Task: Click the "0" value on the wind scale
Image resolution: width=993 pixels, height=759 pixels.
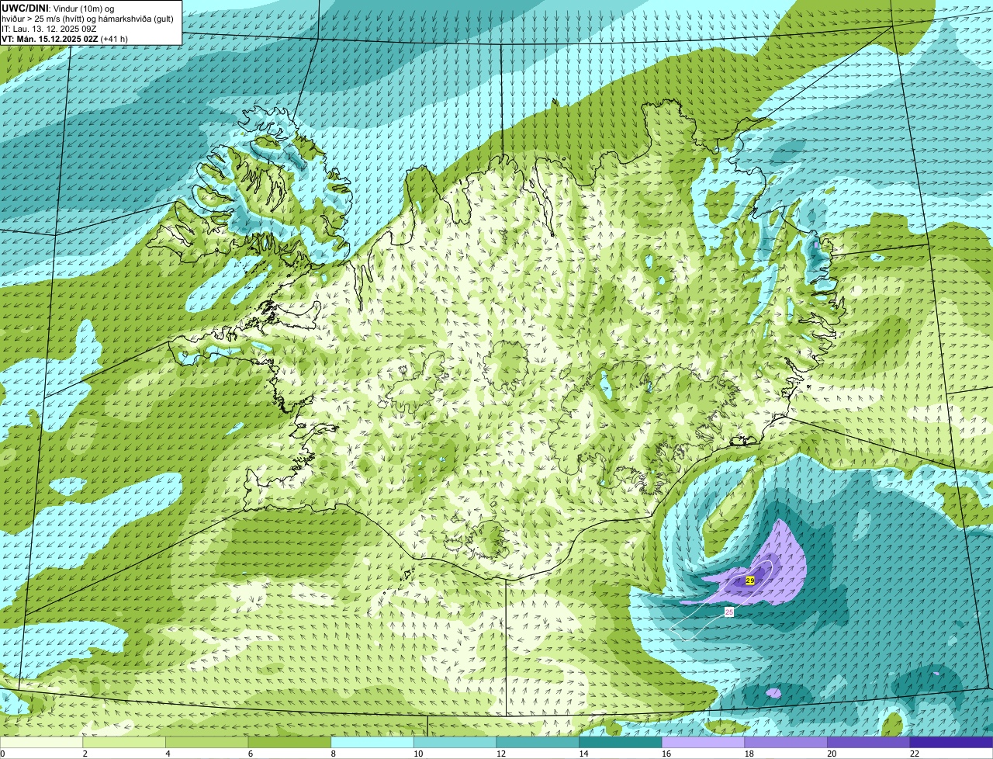Action: [x=2, y=754]
